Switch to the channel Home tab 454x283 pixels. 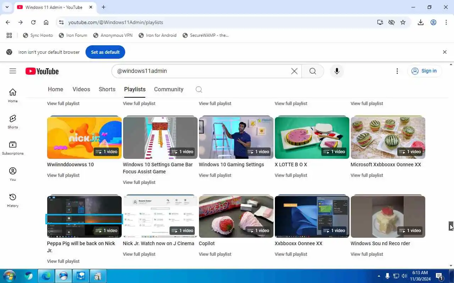click(x=55, y=89)
